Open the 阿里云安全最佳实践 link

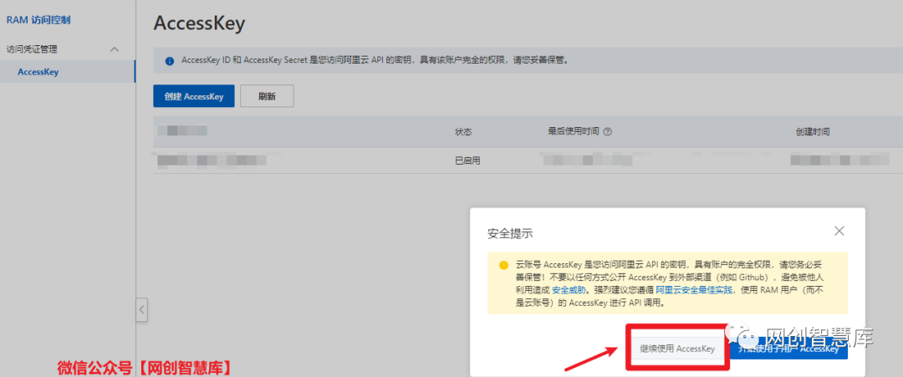pos(694,290)
